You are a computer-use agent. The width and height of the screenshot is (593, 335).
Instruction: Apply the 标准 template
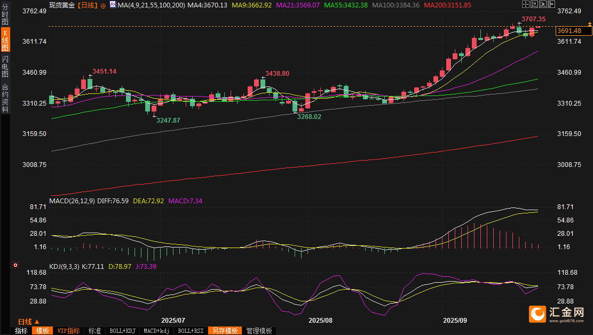coord(94,331)
